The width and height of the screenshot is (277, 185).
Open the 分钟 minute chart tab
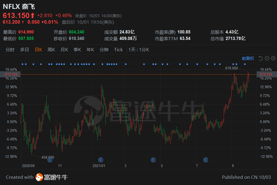pyautogui.click(x=104, y=50)
